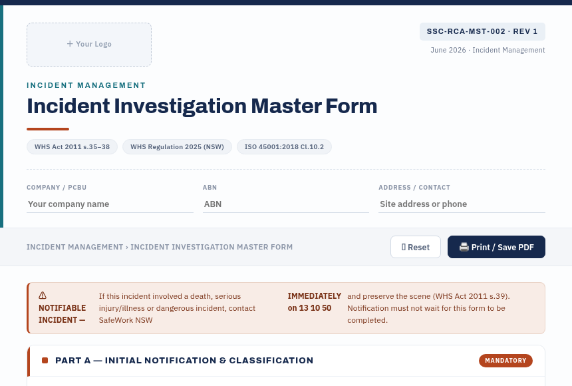This screenshot has width=572, height=386.
Task: Click the NOTIFIABLE INCIDENT — label
Action: tap(63, 313)
